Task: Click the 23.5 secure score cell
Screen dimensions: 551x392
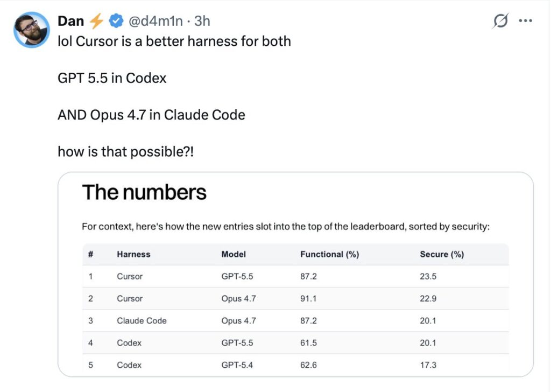Action: (x=429, y=276)
